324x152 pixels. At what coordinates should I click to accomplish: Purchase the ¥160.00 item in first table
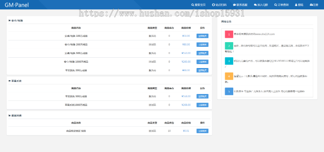[202, 53]
